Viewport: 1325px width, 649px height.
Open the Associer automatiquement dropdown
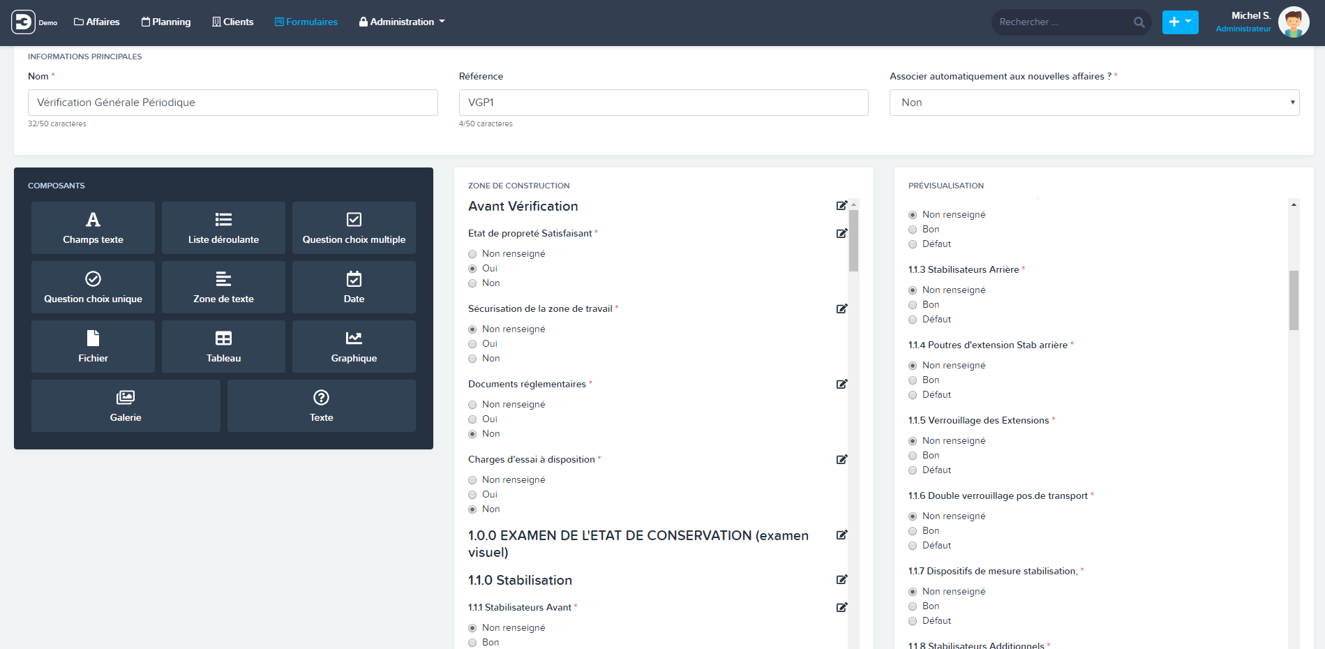[1094, 103]
